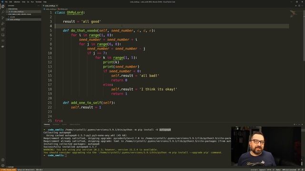Open the Accounts menu icon
The width and height of the screenshot is (305, 171).
[3, 160]
